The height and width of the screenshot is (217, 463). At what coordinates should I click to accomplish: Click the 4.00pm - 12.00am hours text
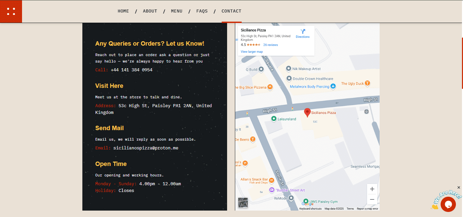pos(160,184)
